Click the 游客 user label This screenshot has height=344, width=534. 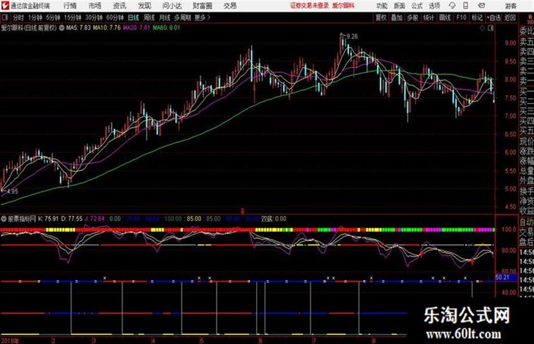[510, 6]
